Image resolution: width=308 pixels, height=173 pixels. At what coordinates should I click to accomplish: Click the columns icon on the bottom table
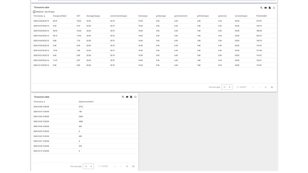pyautogui.click(x=127, y=97)
